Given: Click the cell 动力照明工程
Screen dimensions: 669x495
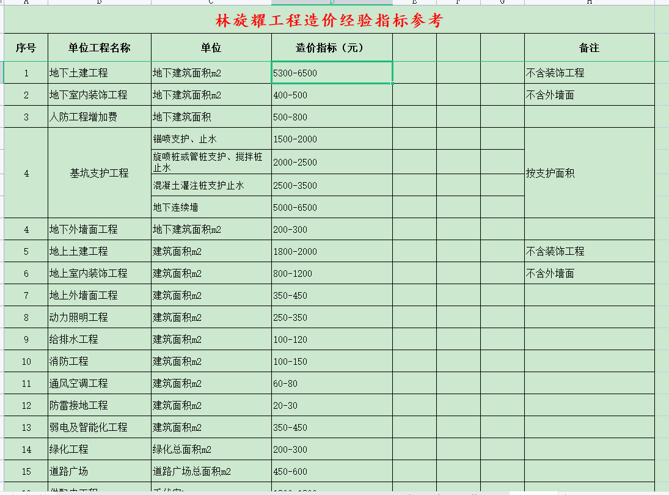Looking at the screenshot, I should 100,317.
